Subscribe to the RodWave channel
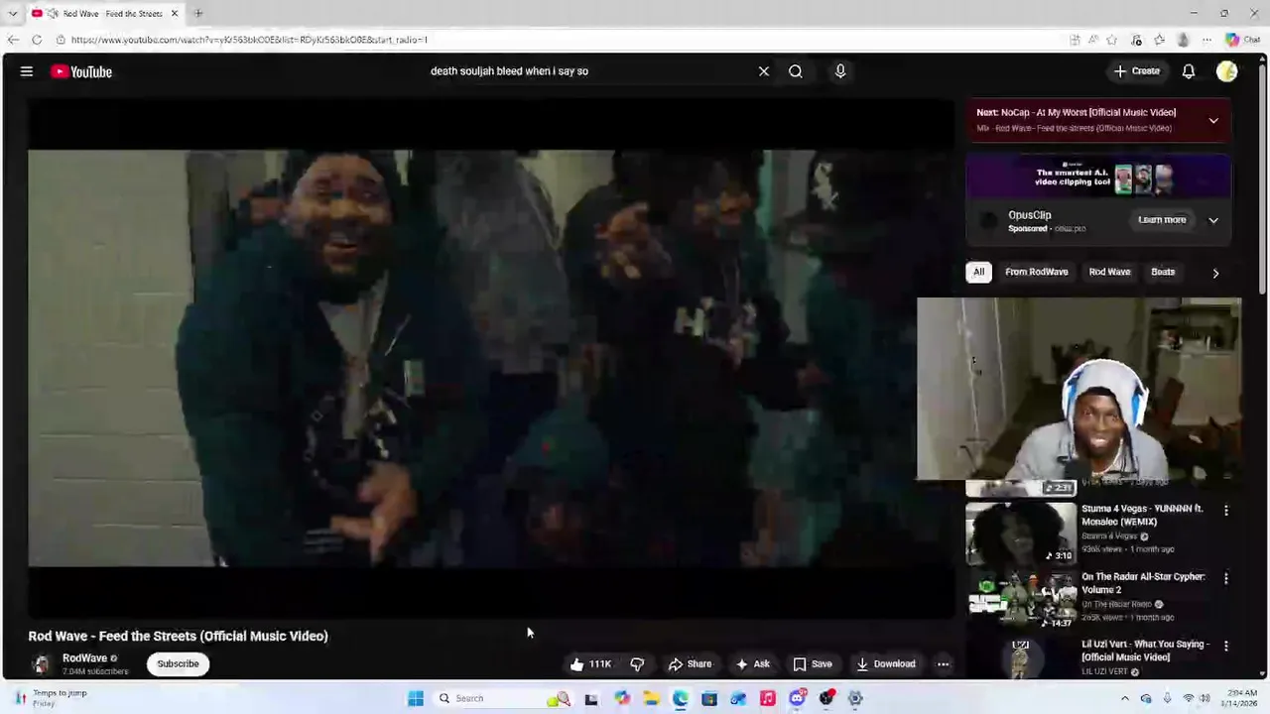Viewport: 1270px width, 714px height. pyautogui.click(x=178, y=664)
